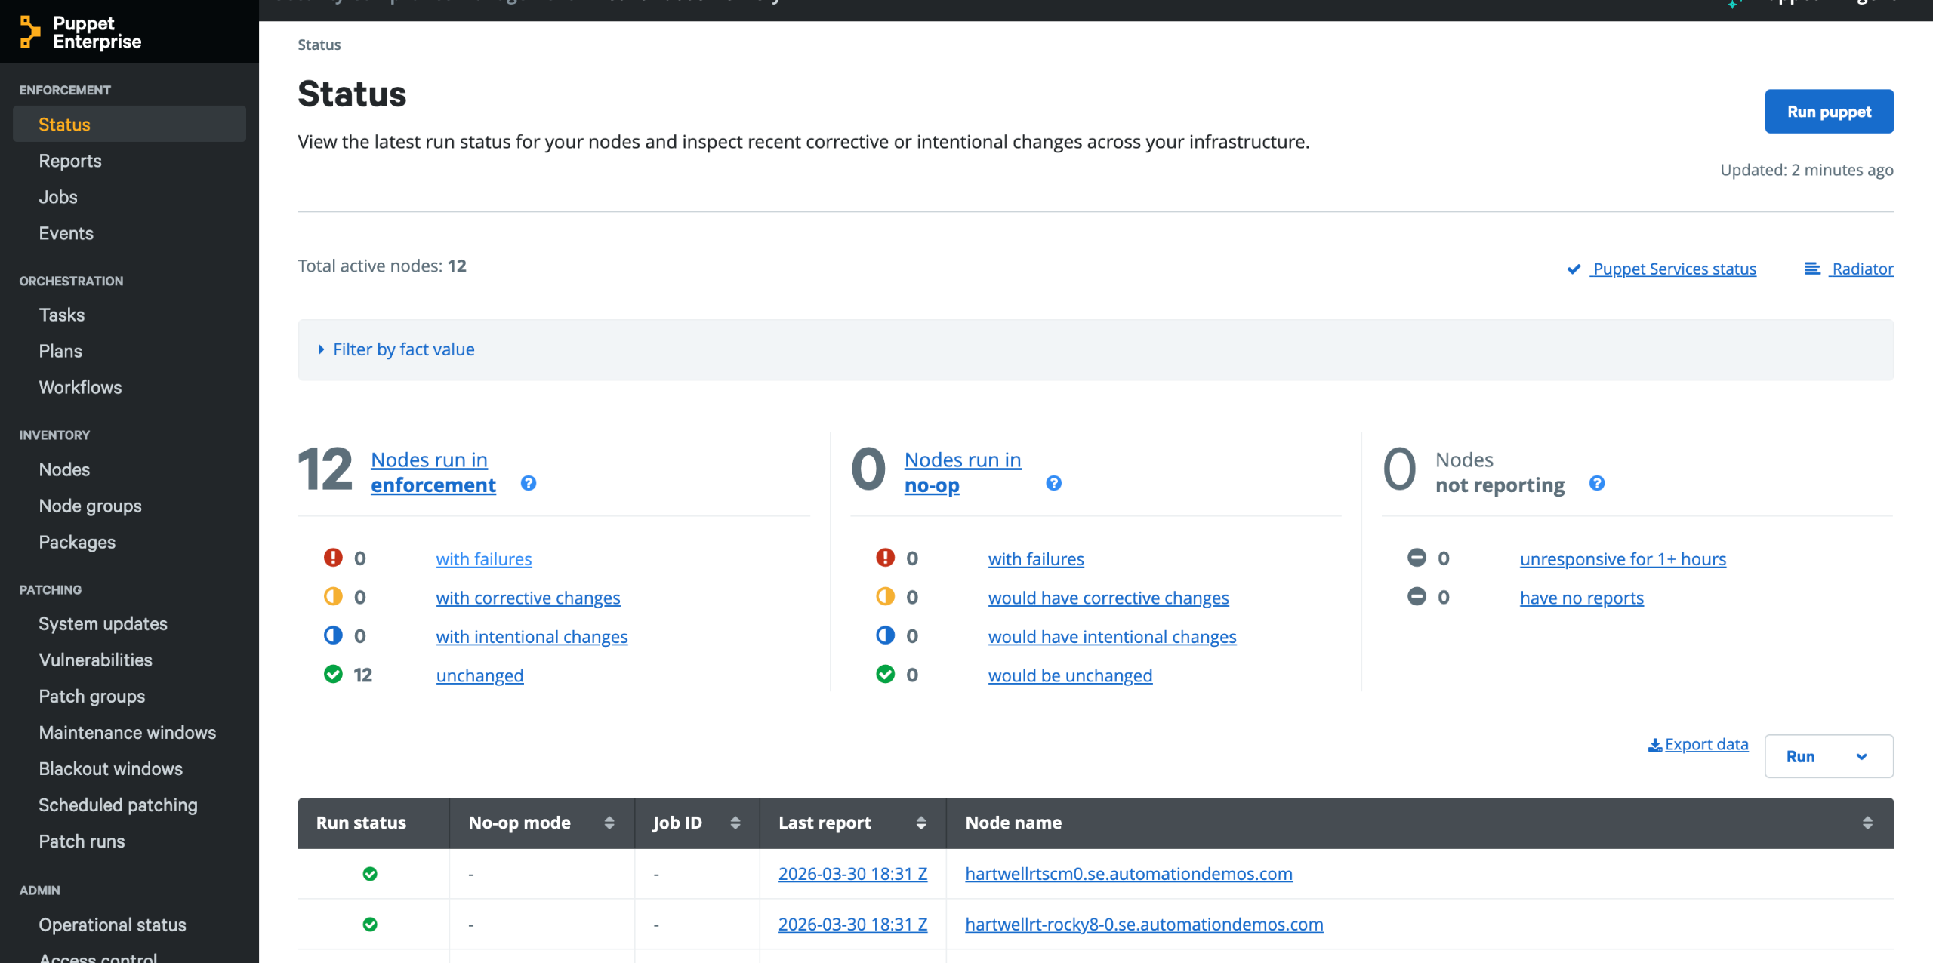Viewport: 1933px width, 963px height.
Task: Sort table by No-op mode column
Action: coord(609,823)
